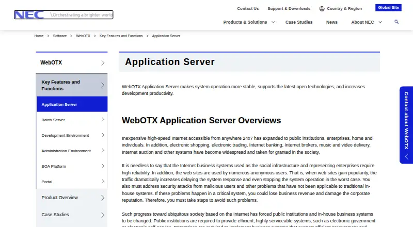Screen dimensions: 413x227
Task: Click chevron beside Key Features and Functions
Action: [x=103, y=85]
